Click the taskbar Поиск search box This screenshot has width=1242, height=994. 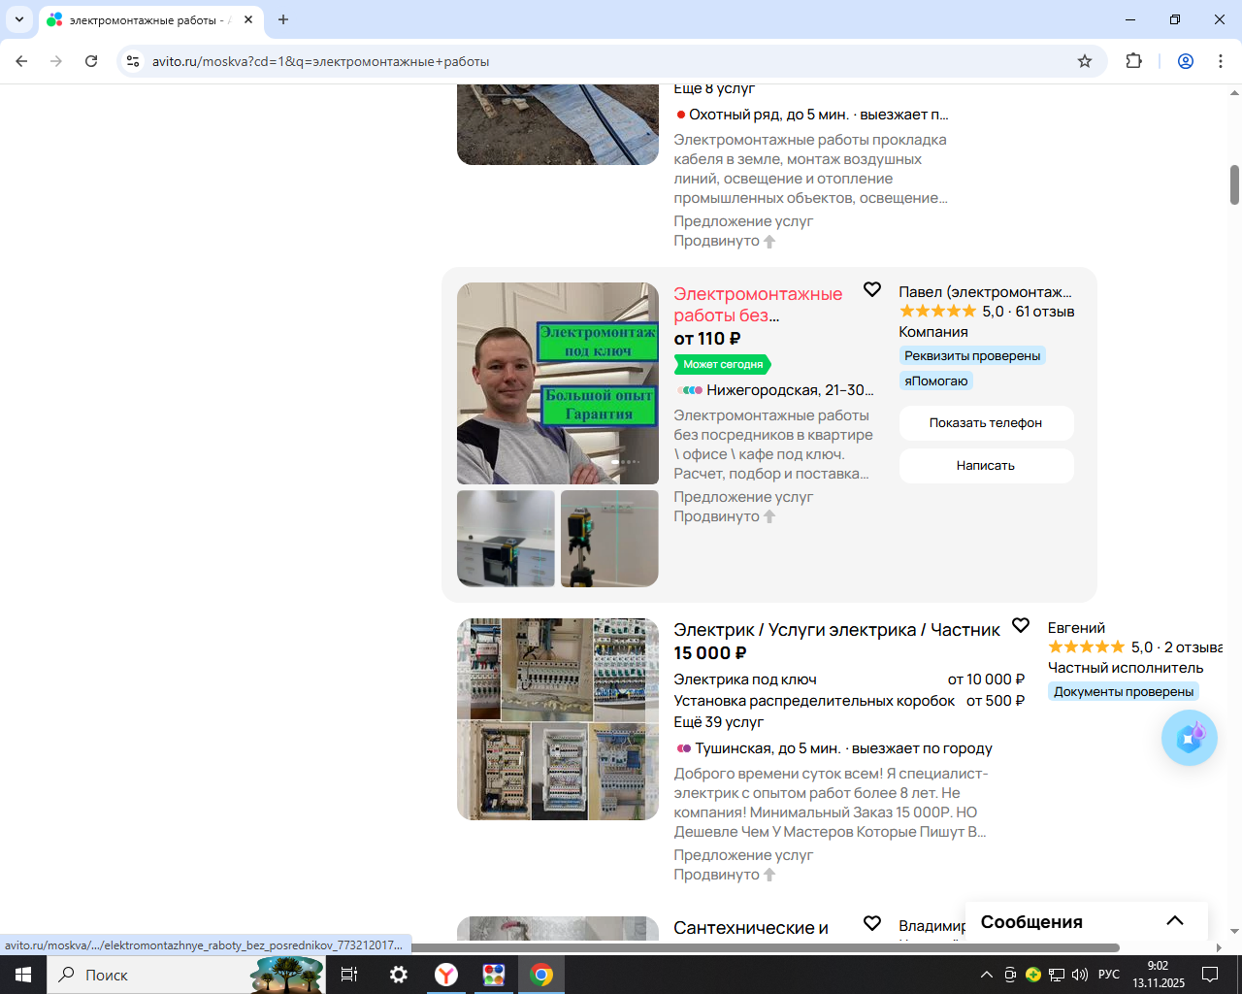pyautogui.click(x=186, y=975)
